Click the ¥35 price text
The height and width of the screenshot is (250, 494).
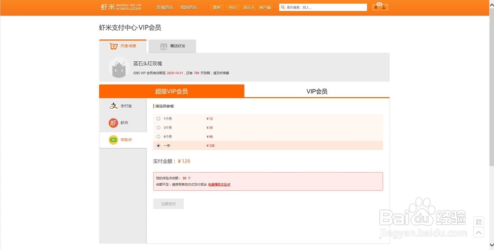click(210, 127)
